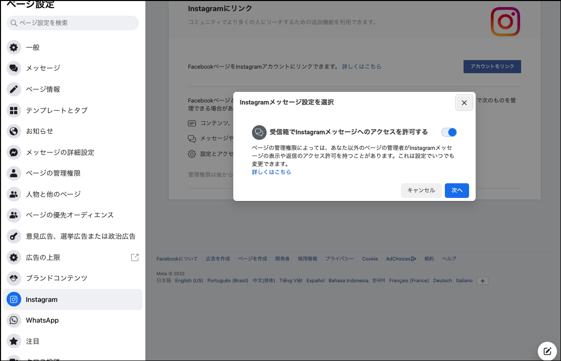Image resolution: width=561 pixels, height=361 pixels.
Task: Click 開発者 footer link
Action: pyautogui.click(x=282, y=259)
